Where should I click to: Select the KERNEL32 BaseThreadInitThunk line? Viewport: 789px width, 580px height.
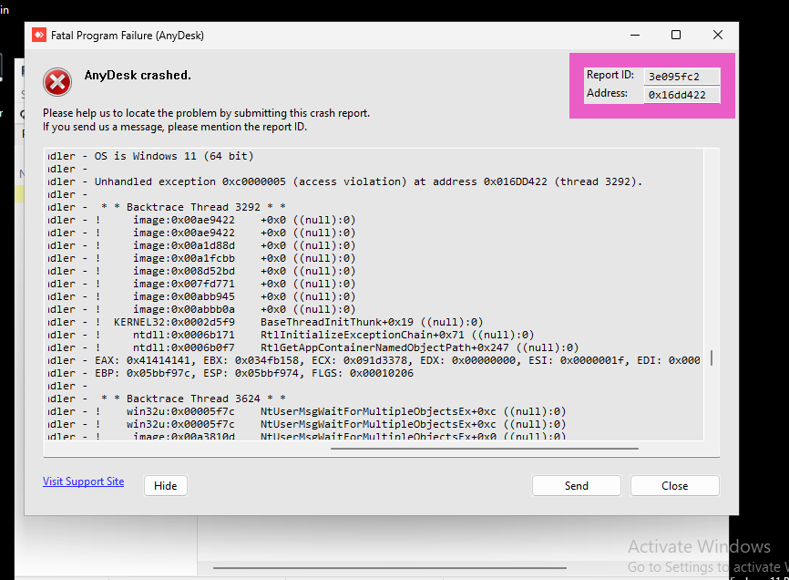pos(266,322)
